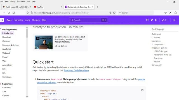Close the Kotak Masuk Gmail tab

(x=30, y=7)
